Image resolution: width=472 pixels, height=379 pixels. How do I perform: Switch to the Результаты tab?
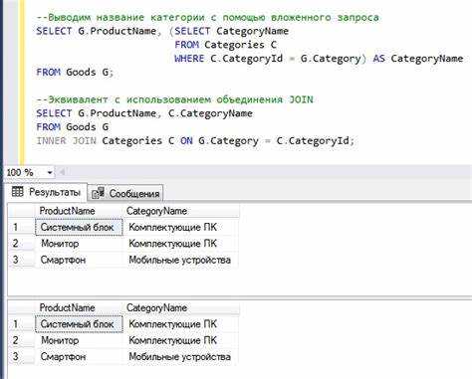pyautogui.click(x=46, y=192)
